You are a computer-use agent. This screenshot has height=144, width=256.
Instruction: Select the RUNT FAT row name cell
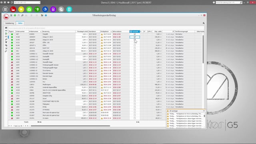coord(59,48)
